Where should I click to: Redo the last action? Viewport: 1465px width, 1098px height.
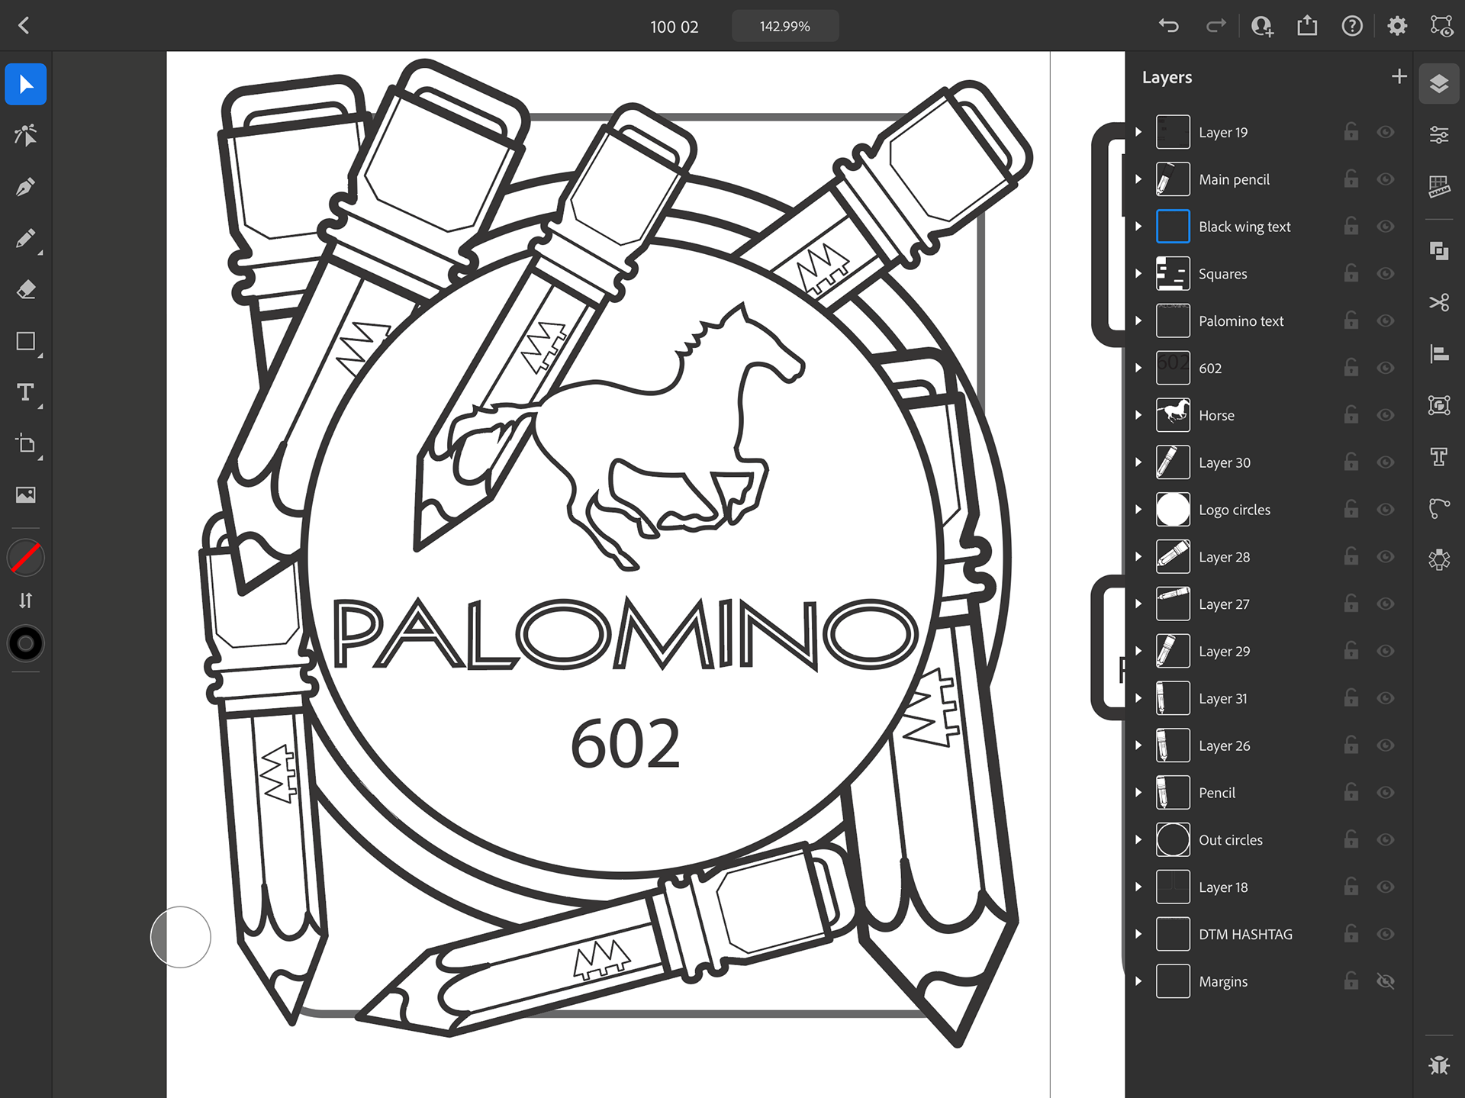click(x=1215, y=26)
